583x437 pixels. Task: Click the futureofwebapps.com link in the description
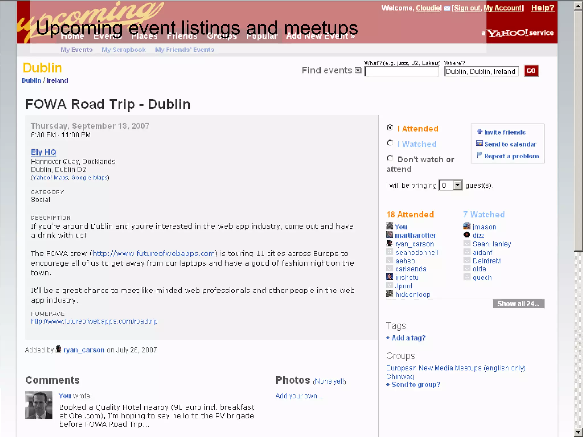tap(153, 253)
